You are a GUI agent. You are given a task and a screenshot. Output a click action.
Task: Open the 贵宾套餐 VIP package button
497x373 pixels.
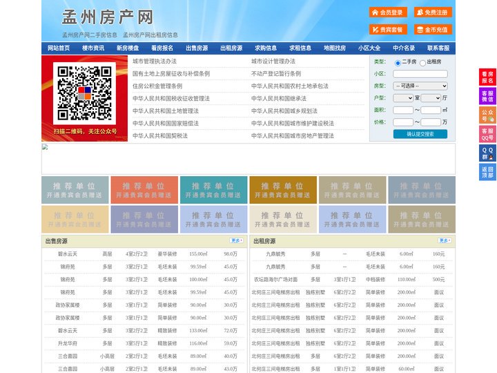tap(388, 30)
